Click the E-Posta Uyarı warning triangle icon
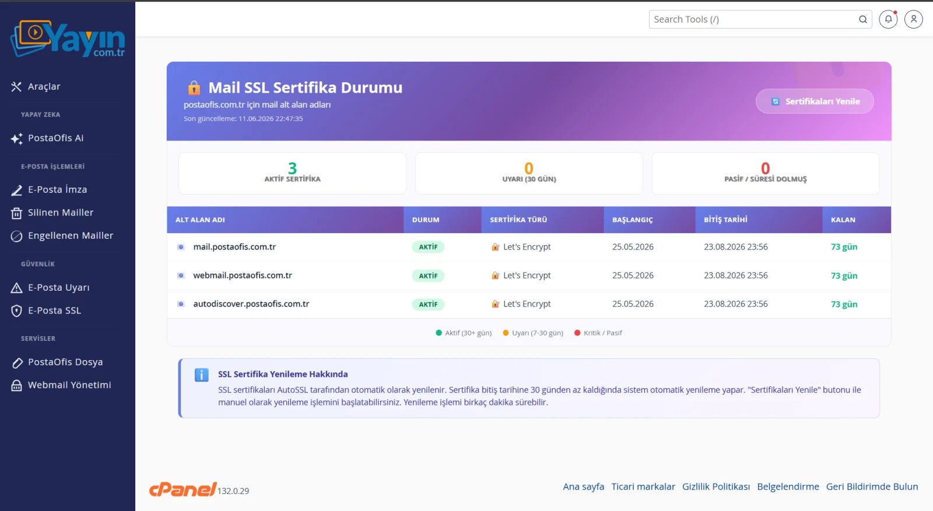Image resolution: width=933 pixels, height=511 pixels. point(16,288)
